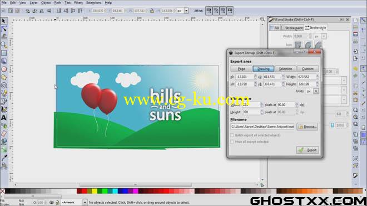Check Hide all except selected
The height and width of the screenshot is (206, 367).
click(232, 142)
